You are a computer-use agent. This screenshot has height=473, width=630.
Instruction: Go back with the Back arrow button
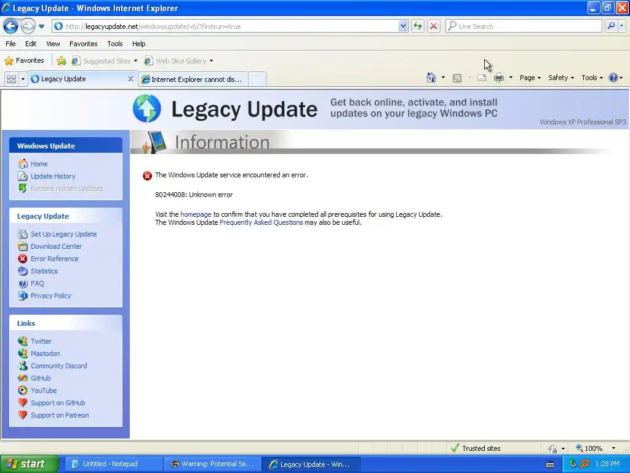(11, 26)
